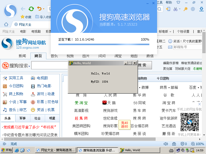The height and width of the screenshot is (154, 206).
Task: Click the Windows 开始 start button
Action: [6, 150]
